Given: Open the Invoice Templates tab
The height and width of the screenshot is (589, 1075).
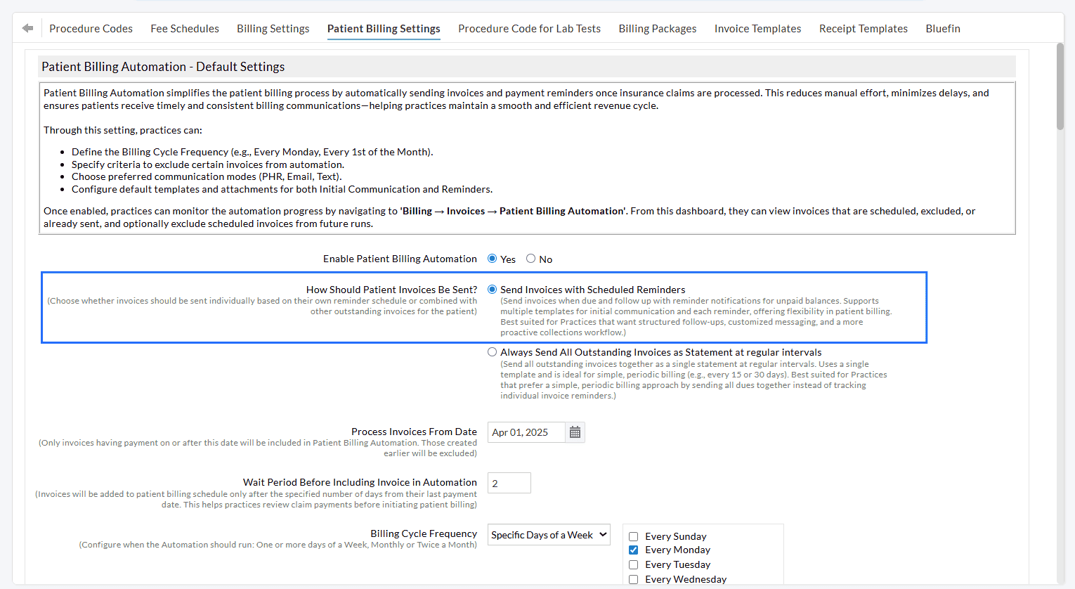Looking at the screenshot, I should click(x=757, y=29).
